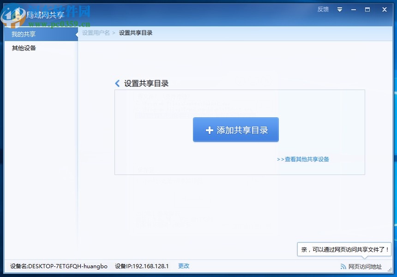The width and height of the screenshot is (397, 277).
Task: Click the 添加共享目录 button
Action: click(236, 129)
